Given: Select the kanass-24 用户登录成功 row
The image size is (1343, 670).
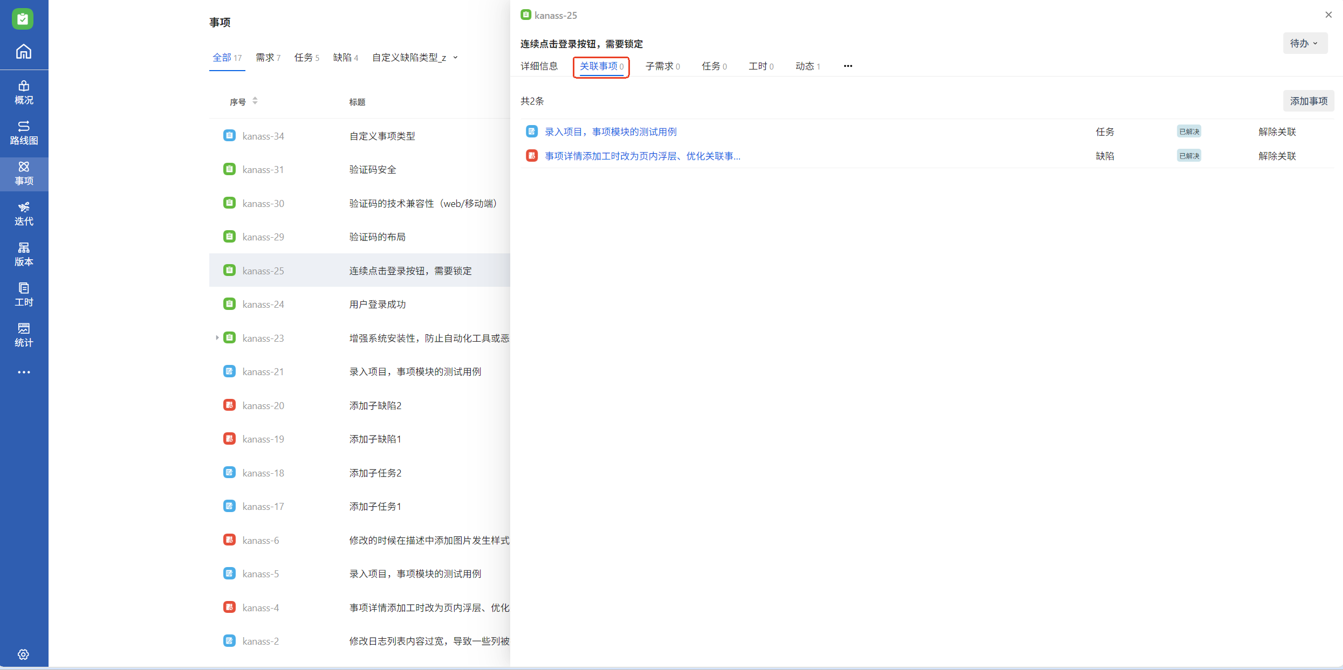Looking at the screenshot, I should (x=378, y=305).
